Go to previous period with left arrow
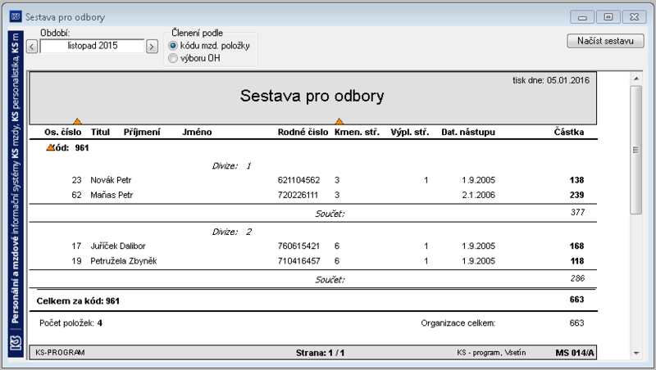The image size is (656, 370). (x=32, y=47)
